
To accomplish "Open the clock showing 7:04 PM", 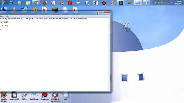I will pyautogui.click(x=178, y=3).
